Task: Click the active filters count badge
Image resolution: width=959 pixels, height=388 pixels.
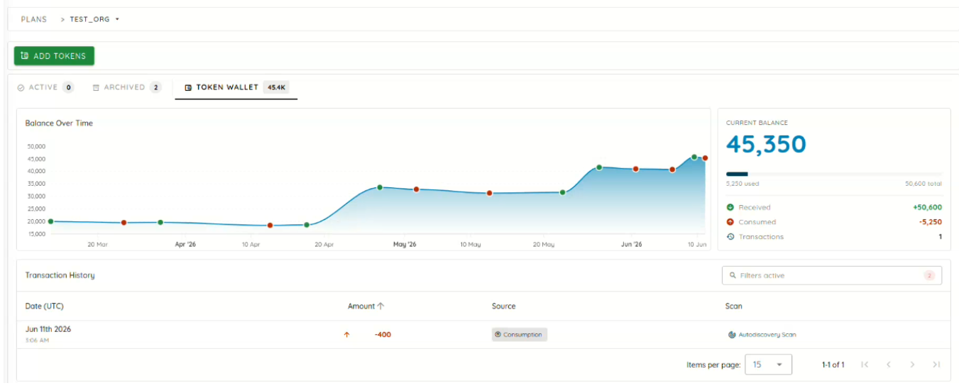Action: click(x=929, y=275)
